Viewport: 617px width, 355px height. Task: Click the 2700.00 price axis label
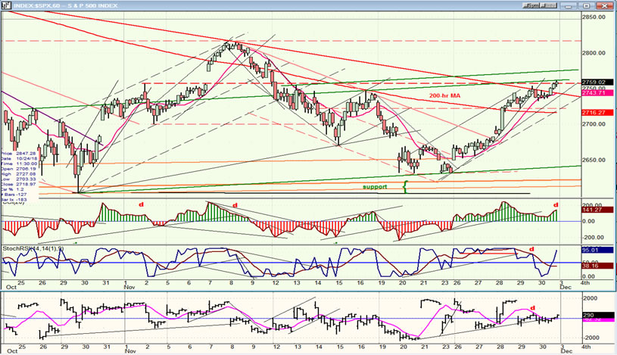pos(594,124)
